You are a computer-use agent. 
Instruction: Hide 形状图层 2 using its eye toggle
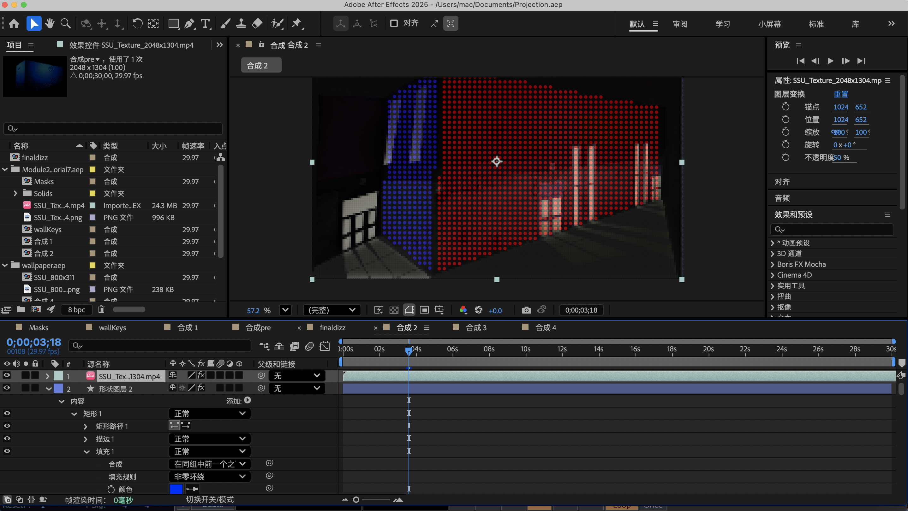7,388
